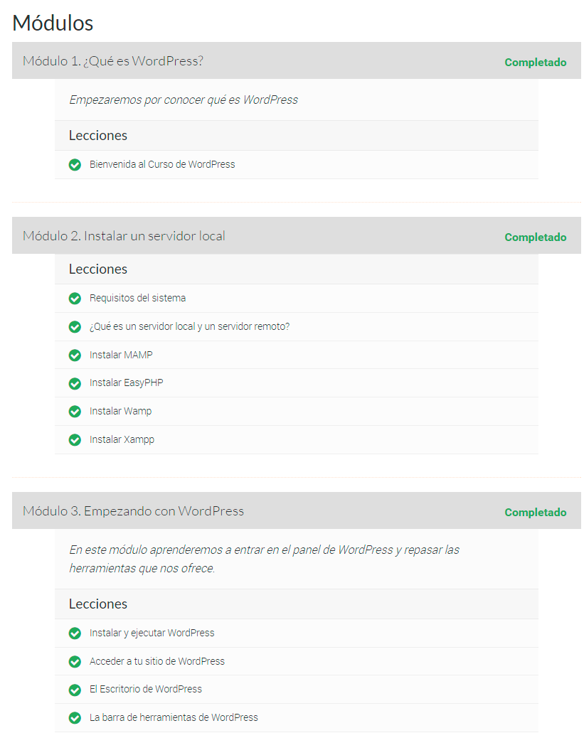The image size is (584, 733).
Task: Click the Completado status for Módulo 3
Action: click(x=536, y=513)
